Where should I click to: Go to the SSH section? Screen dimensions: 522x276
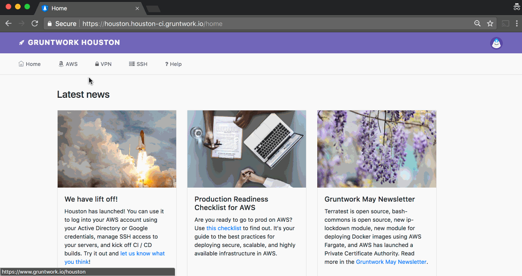[138, 64]
